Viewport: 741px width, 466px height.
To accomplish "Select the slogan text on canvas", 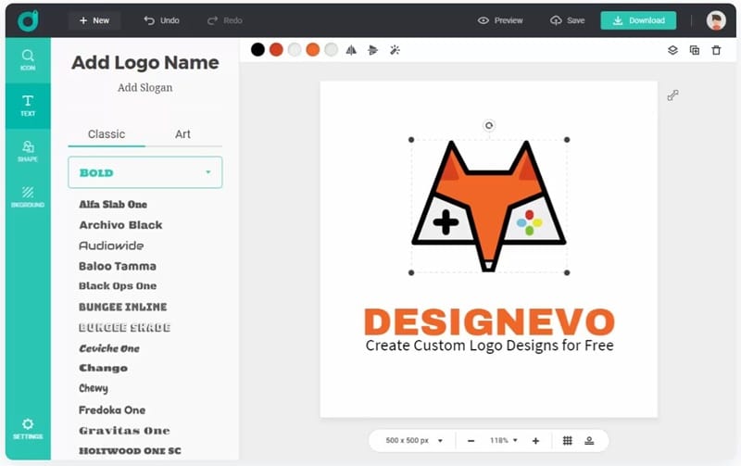I will point(490,346).
